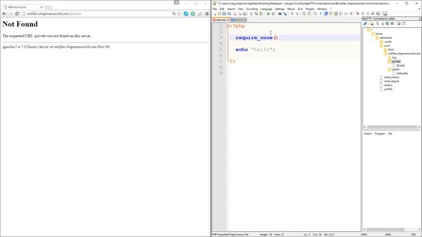Click the NppFTP refresh icon
Image resolution: width=422 pixels, height=237 pixels.
(387, 24)
